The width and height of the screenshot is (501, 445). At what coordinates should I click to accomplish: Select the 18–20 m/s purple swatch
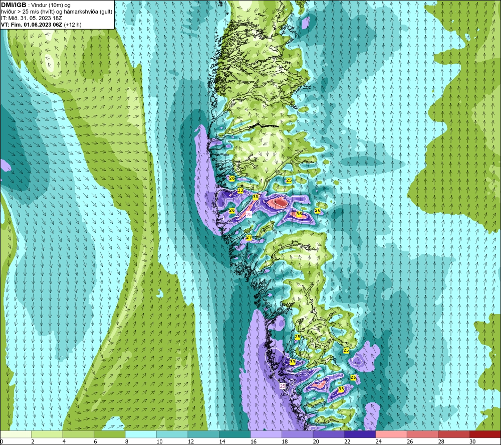(x=298, y=434)
